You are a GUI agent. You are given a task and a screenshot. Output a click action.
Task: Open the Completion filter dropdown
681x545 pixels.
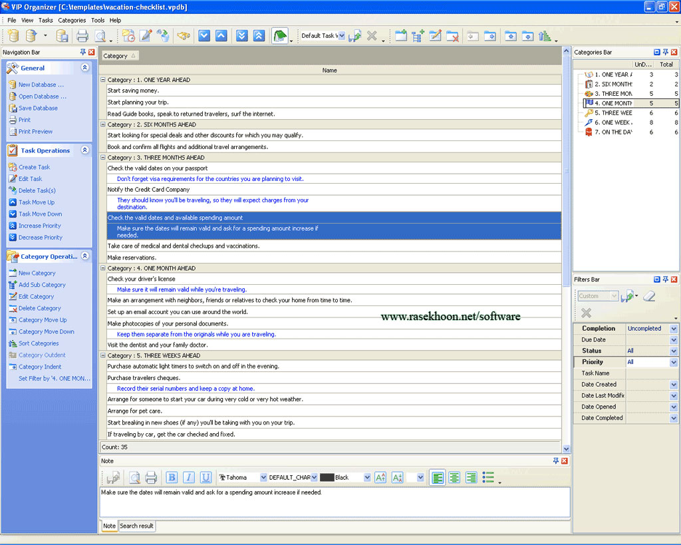(x=673, y=329)
